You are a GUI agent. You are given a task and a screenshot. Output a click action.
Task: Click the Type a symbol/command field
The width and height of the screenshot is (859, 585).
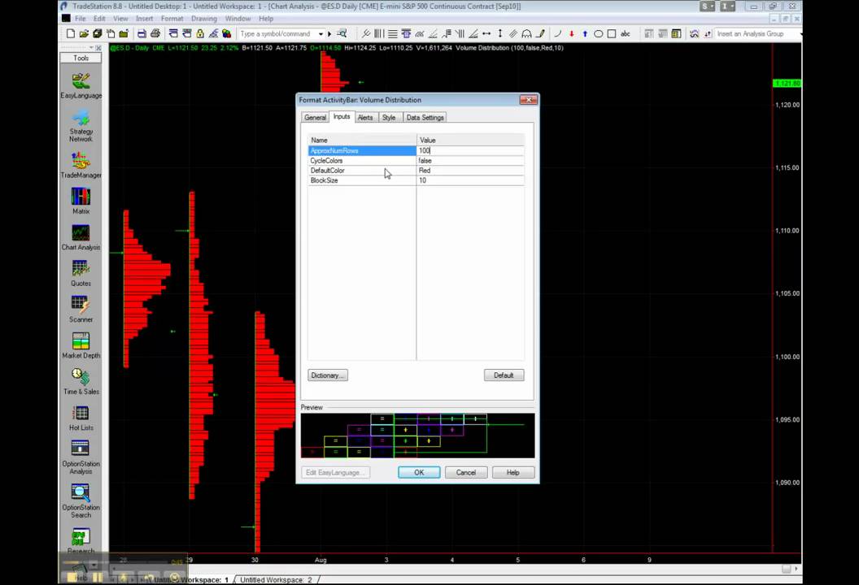(277, 34)
